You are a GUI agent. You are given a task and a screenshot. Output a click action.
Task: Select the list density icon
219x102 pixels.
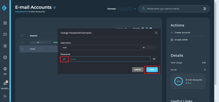[143, 28]
